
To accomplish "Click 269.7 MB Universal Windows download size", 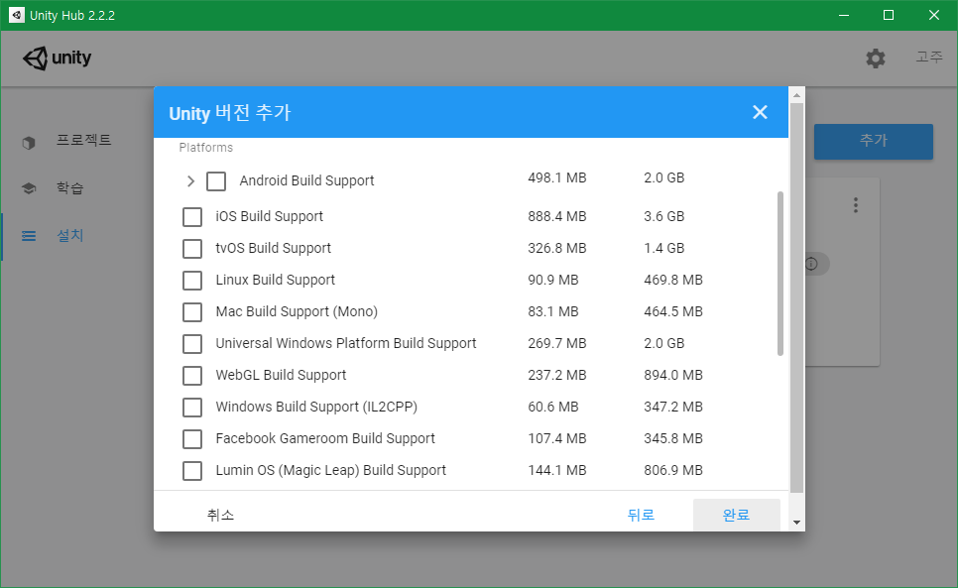I will [x=557, y=343].
